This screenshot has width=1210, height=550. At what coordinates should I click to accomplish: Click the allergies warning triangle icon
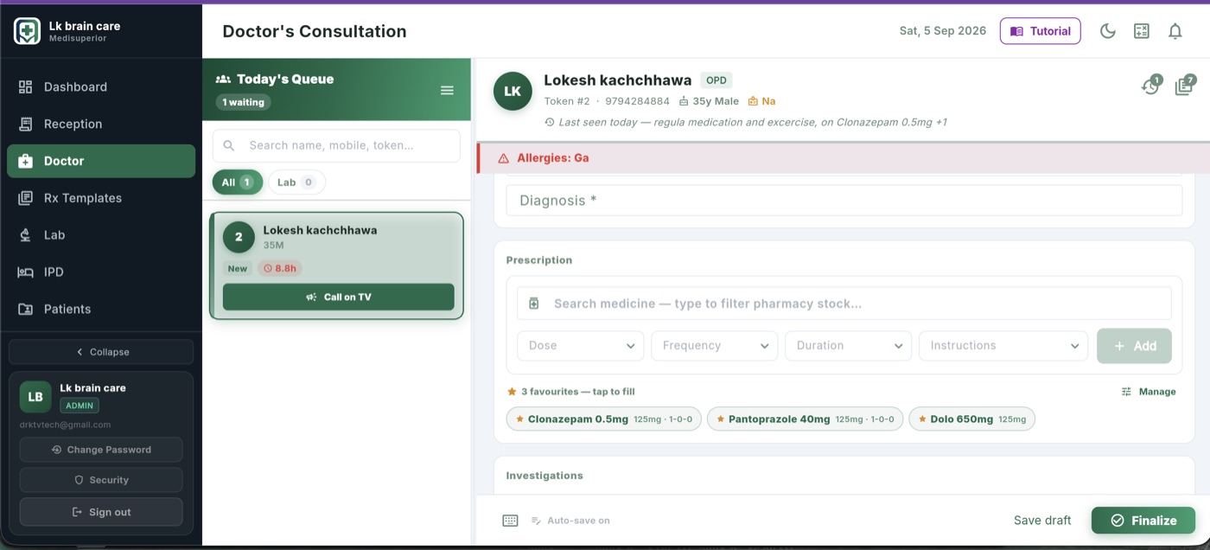point(503,158)
